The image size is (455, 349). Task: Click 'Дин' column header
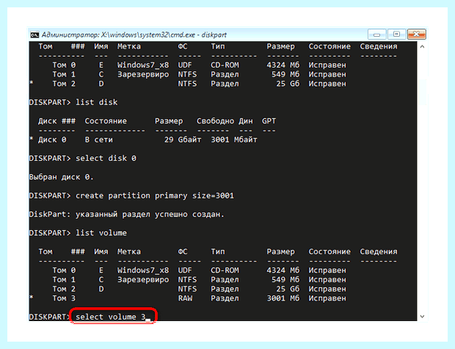click(x=246, y=121)
